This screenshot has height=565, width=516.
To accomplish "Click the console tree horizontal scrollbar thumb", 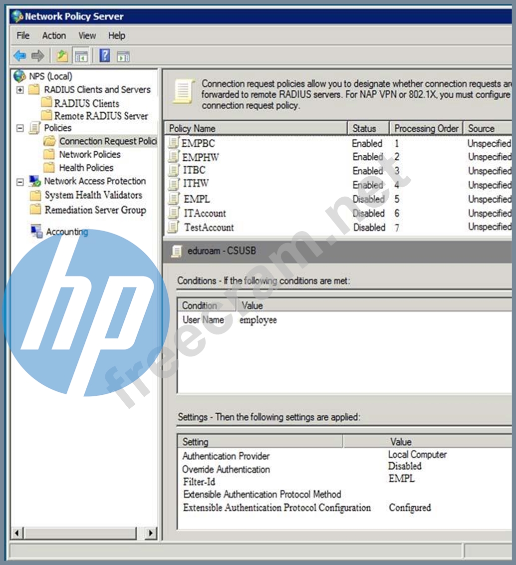I will coord(80,533).
